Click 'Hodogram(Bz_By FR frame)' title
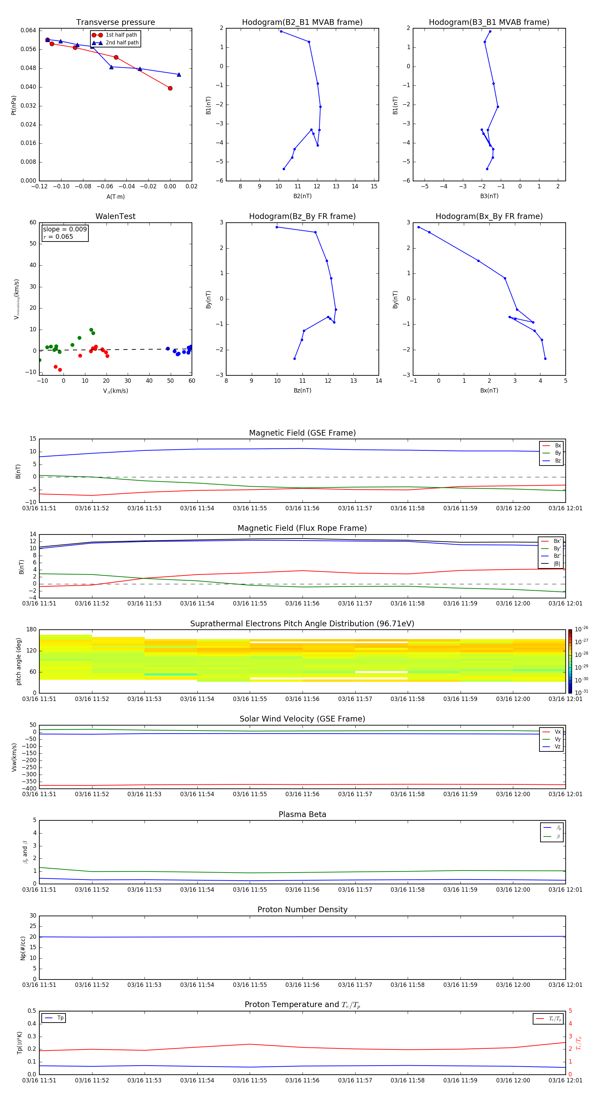This screenshot has width=605, height=1110. 302,216
